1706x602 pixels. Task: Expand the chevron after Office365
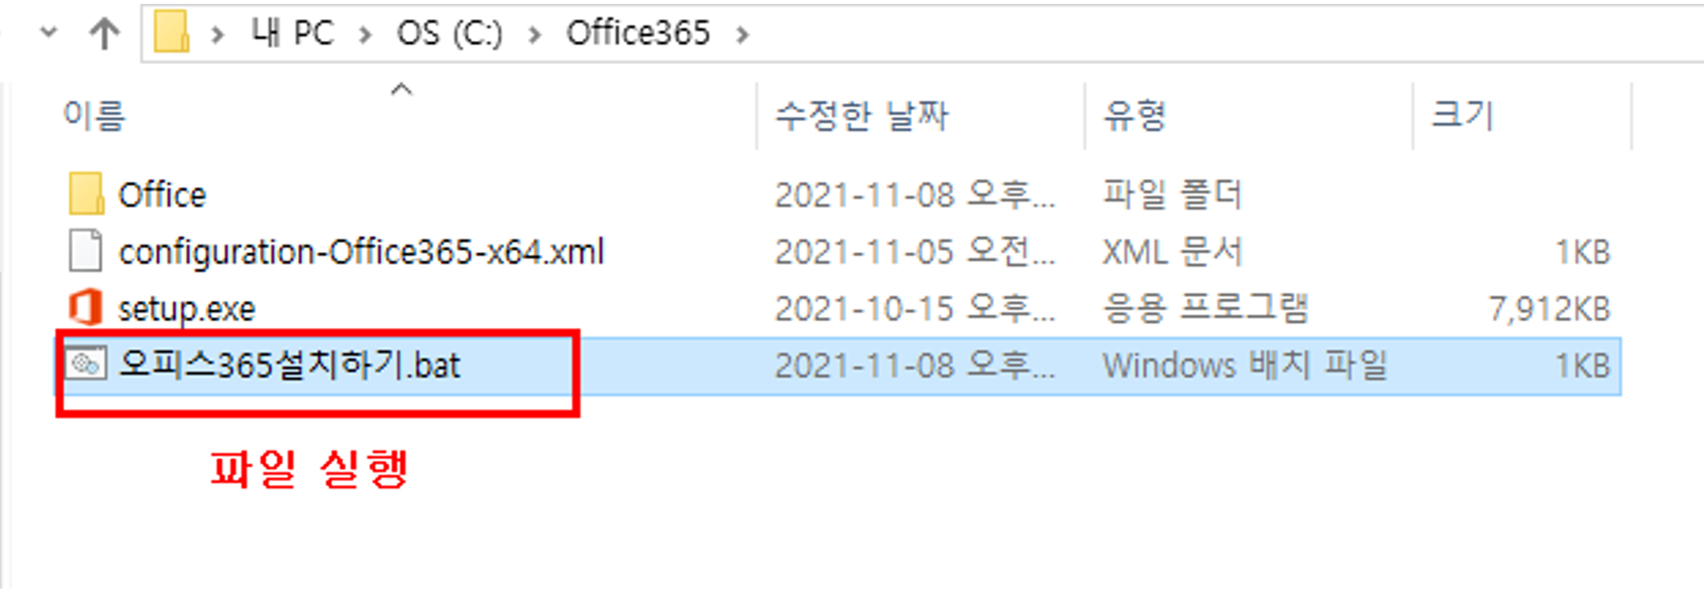742,35
